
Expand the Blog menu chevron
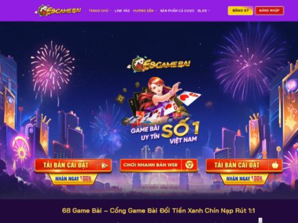pos(209,11)
